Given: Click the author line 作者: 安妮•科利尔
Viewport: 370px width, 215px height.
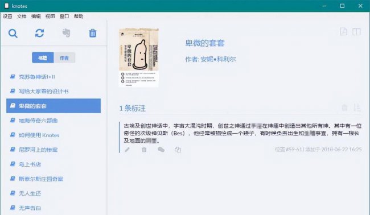Looking at the screenshot, I should coord(211,59).
